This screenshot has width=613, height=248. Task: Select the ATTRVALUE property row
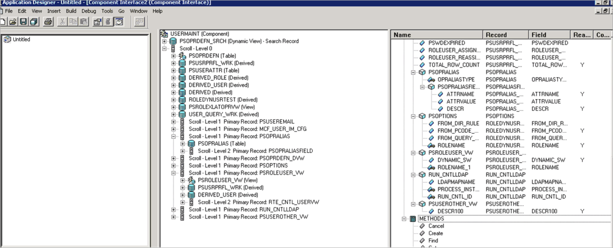click(x=461, y=102)
